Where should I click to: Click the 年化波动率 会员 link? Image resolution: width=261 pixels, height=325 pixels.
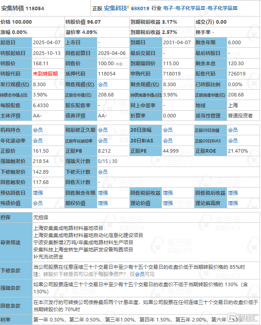pos(37,141)
